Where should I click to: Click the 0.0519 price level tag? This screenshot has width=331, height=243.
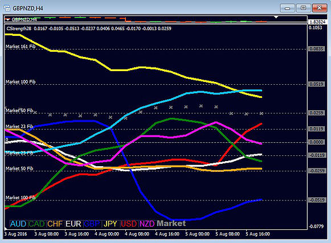click(316, 84)
